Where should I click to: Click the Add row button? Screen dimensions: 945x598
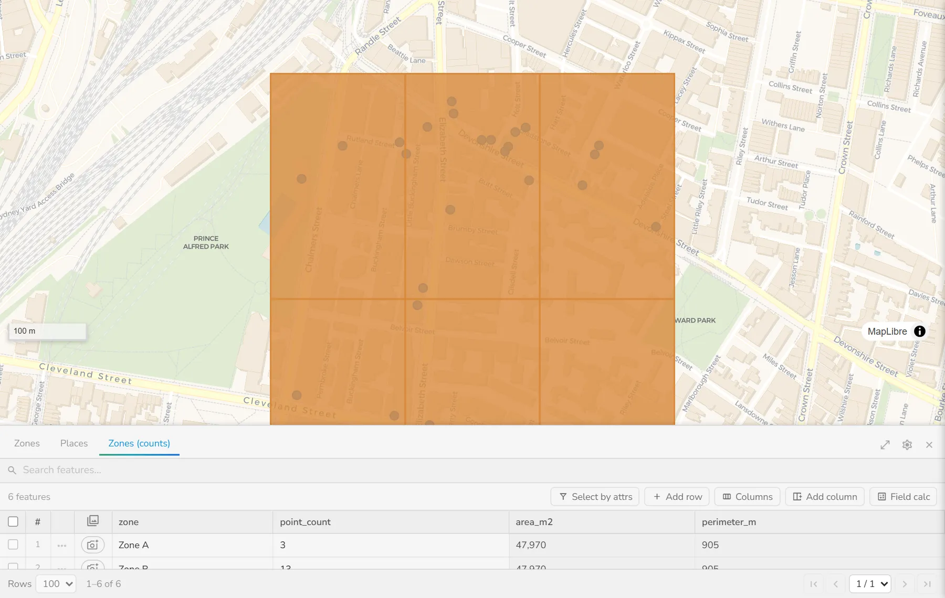(x=677, y=497)
